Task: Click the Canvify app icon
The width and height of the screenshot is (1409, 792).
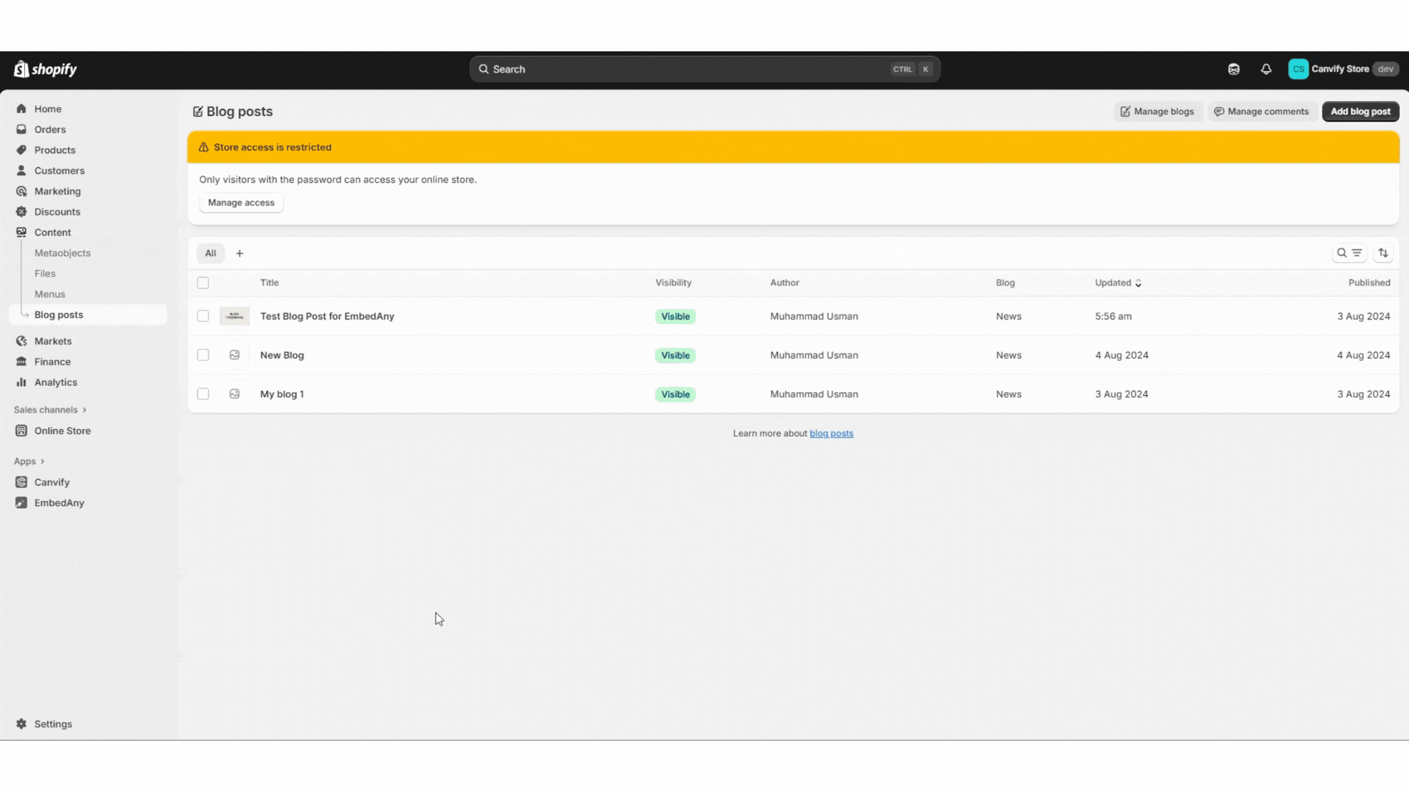Action: pyautogui.click(x=21, y=483)
